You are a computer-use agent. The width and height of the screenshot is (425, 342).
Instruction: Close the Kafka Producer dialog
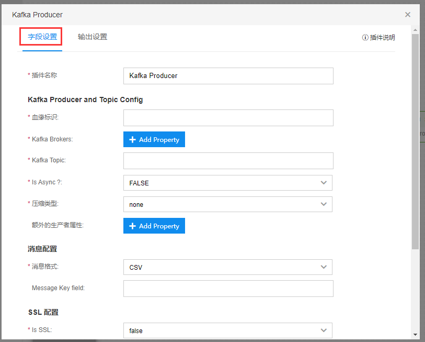click(x=407, y=15)
